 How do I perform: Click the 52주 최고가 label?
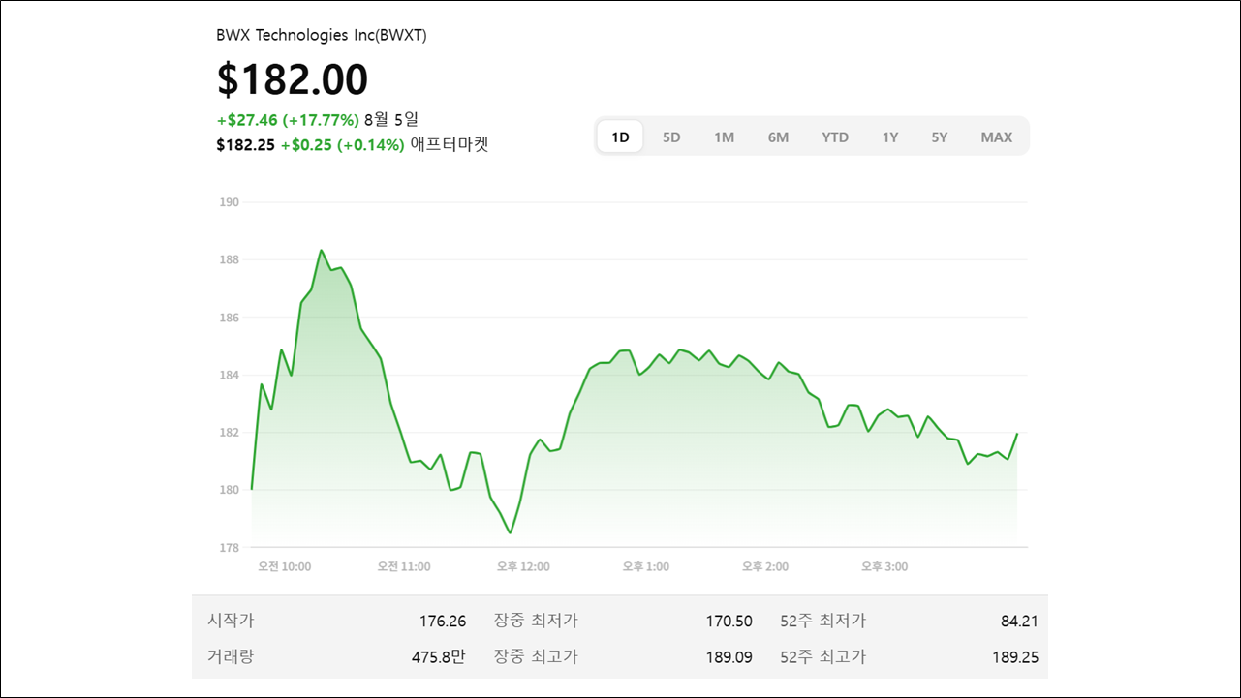click(822, 656)
